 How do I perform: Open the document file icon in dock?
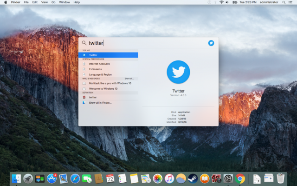[x=257, y=179]
